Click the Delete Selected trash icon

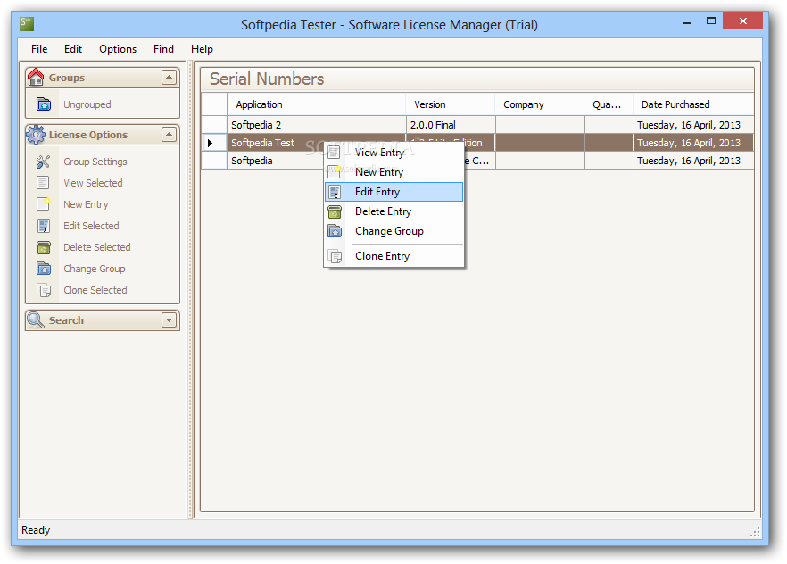[x=43, y=247]
